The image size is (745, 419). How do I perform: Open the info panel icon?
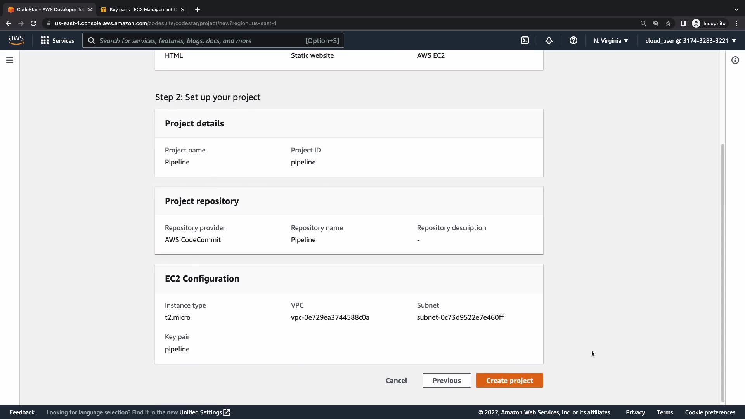coord(735,60)
